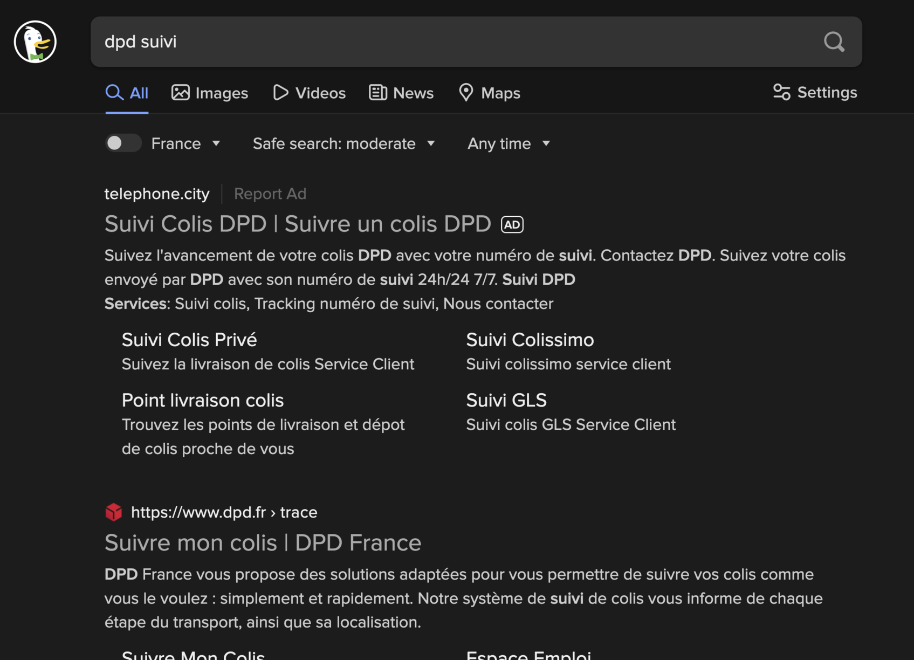Open the Suivi Colissimo sitelink
The height and width of the screenshot is (660, 914).
pos(530,340)
